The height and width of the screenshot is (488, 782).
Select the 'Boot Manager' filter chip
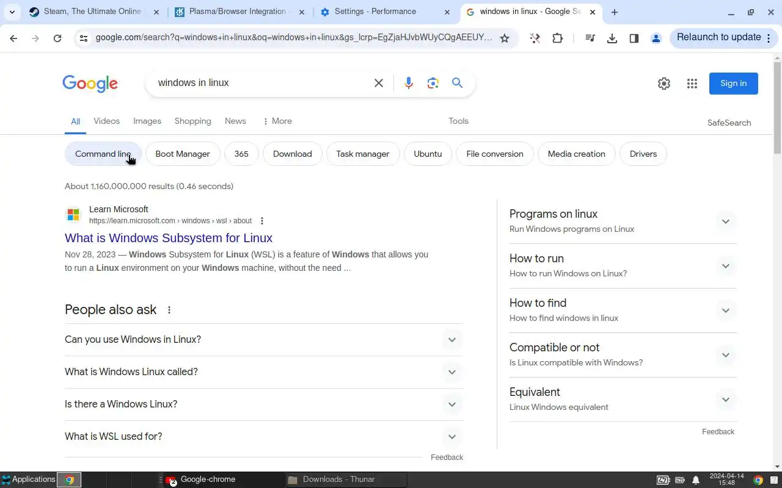tap(183, 154)
